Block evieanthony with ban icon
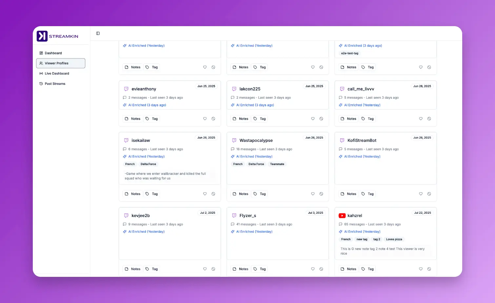The height and width of the screenshot is (303, 495). (213, 119)
